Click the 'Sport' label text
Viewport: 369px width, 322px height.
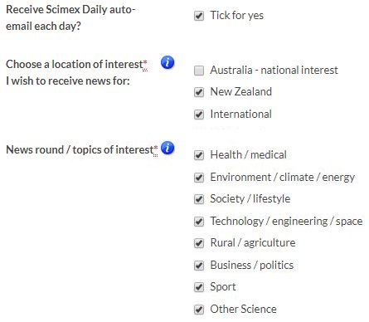click(x=223, y=287)
